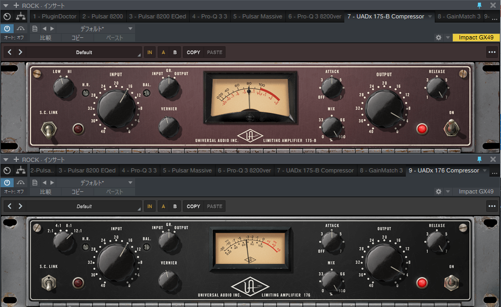Click the preset list page icon beside the arrows
This screenshot has width=501, height=307.
pyautogui.click(x=34, y=28)
